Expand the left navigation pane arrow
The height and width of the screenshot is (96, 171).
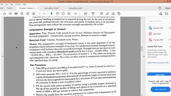click(x=3, y=56)
